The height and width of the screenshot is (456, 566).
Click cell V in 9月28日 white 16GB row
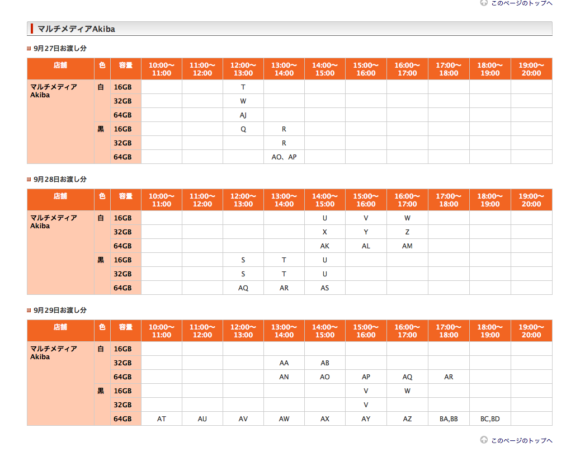pyautogui.click(x=366, y=218)
